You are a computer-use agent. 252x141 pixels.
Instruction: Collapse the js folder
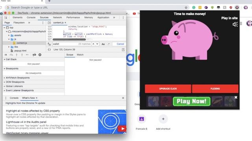tap(9, 39)
